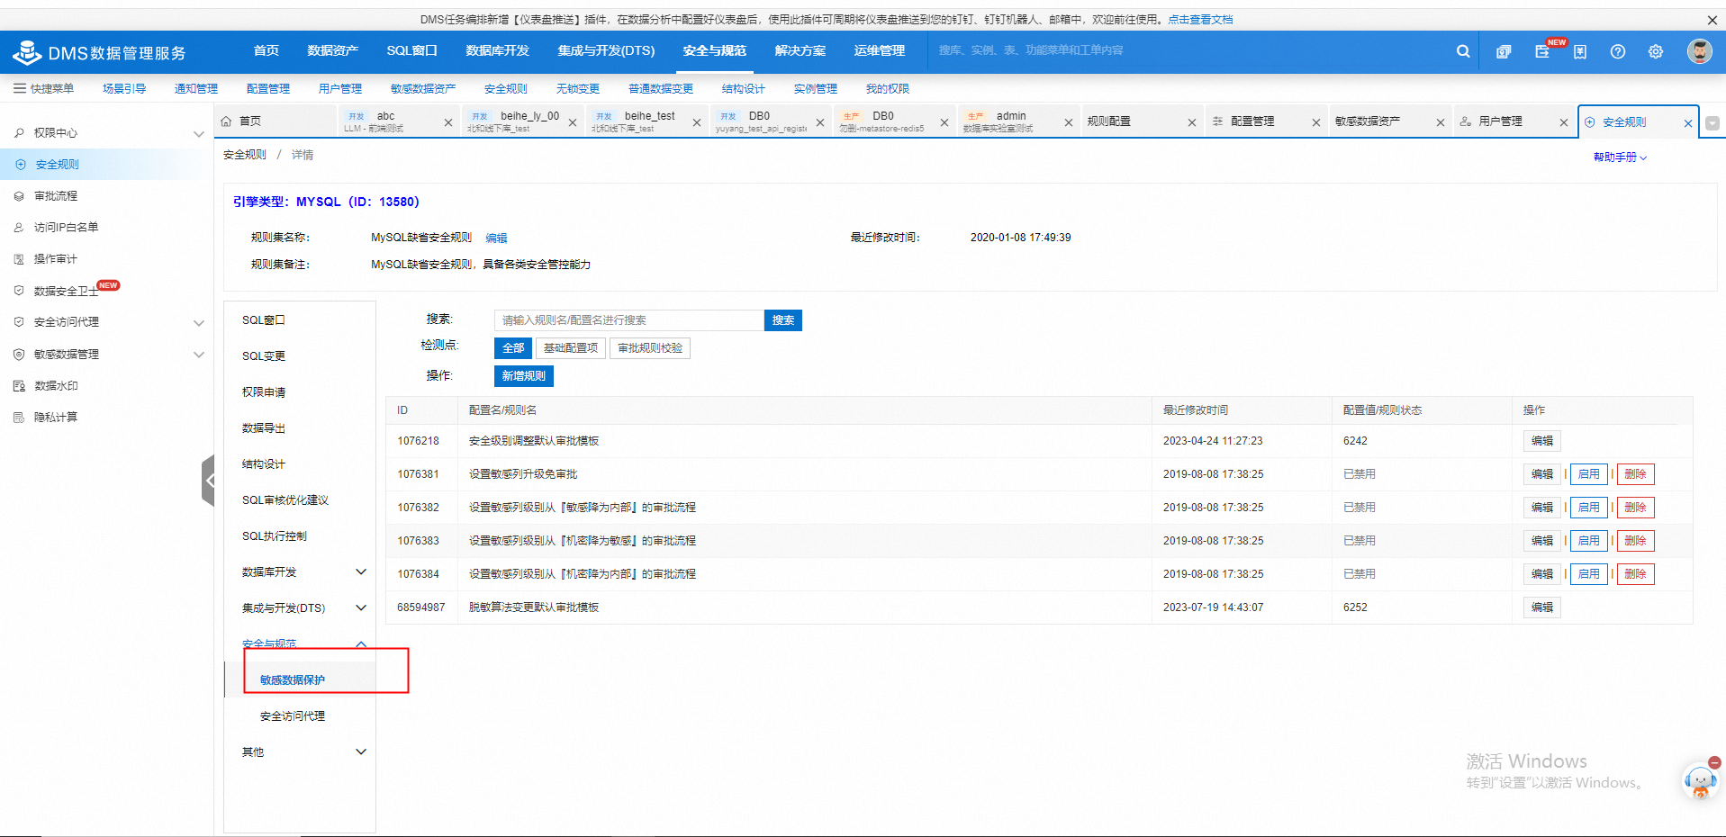
Task: Select 操作审计 in sidebar
Action: click(x=56, y=258)
